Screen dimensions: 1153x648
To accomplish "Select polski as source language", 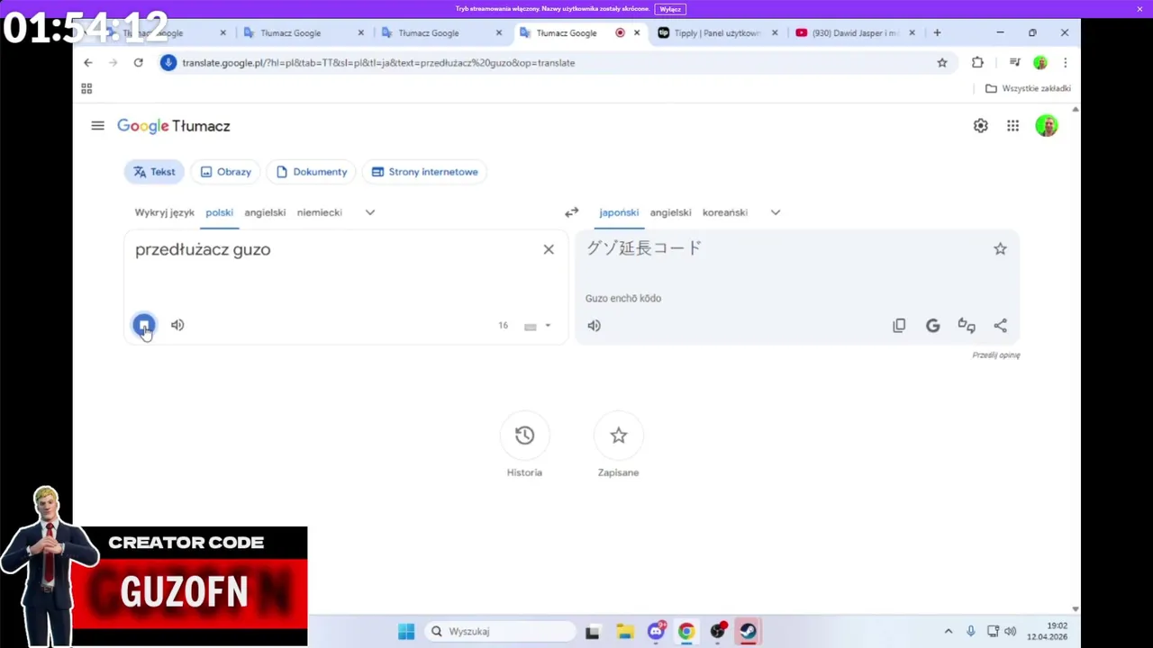I will pyautogui.click(x=219, y=212).
